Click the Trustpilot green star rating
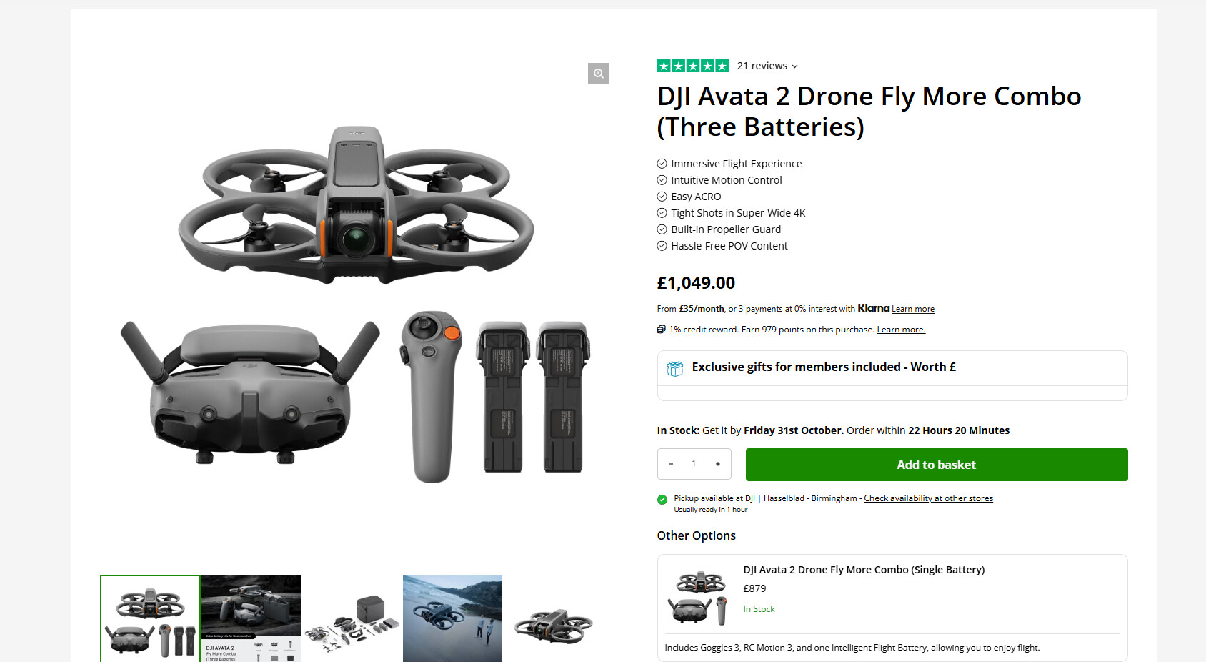The image size is (1206, 662). [x=692, y=66]
